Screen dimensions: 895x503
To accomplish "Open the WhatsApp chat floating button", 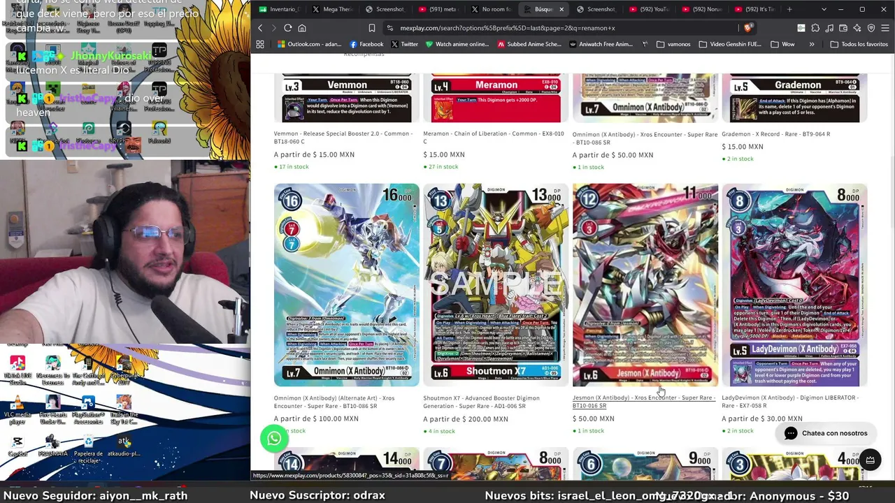I will click(274, 438).
